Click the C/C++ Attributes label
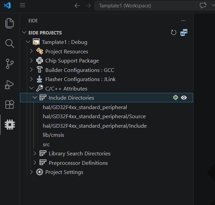 [x=66, y=89]
